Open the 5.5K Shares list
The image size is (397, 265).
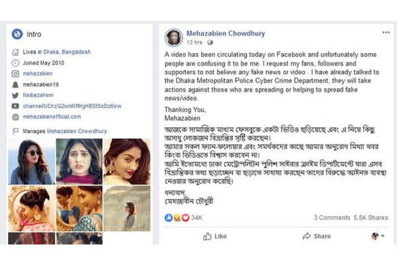point(371,217)
